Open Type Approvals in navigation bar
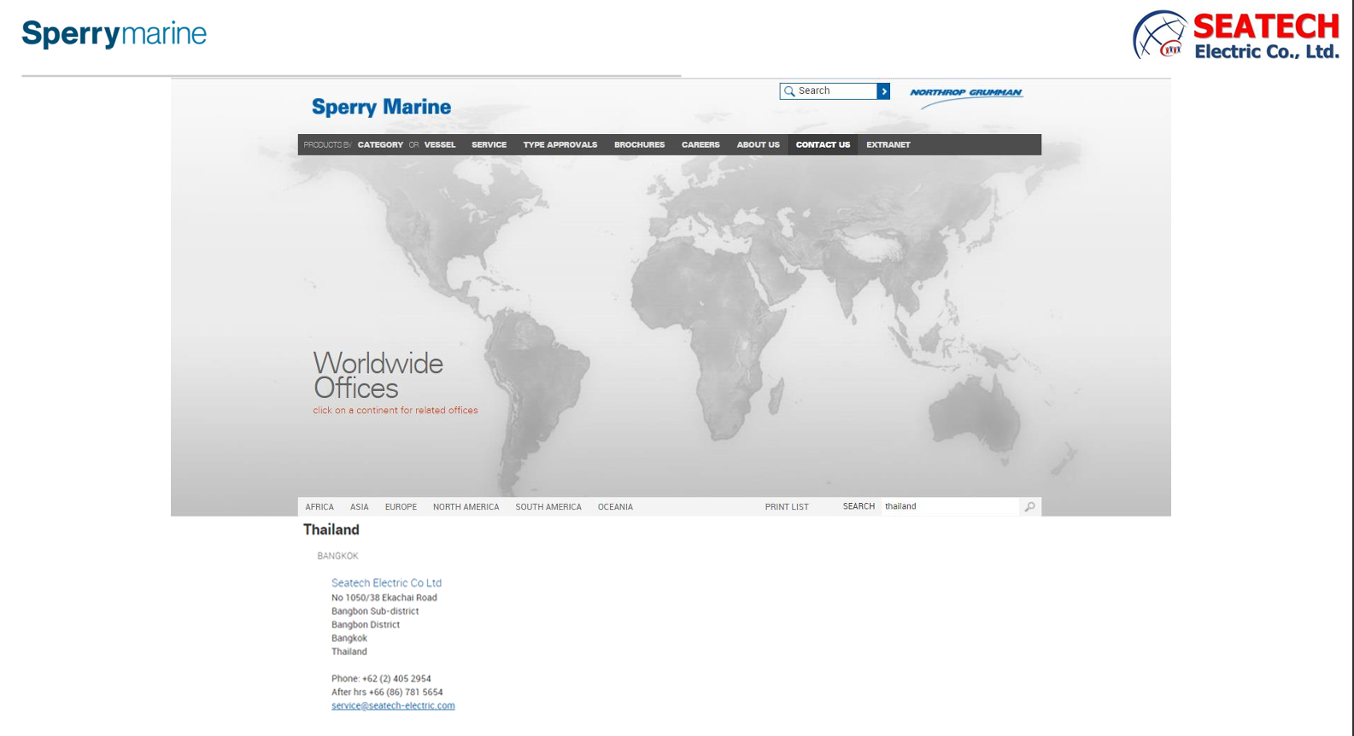 (x=560, y=145)
